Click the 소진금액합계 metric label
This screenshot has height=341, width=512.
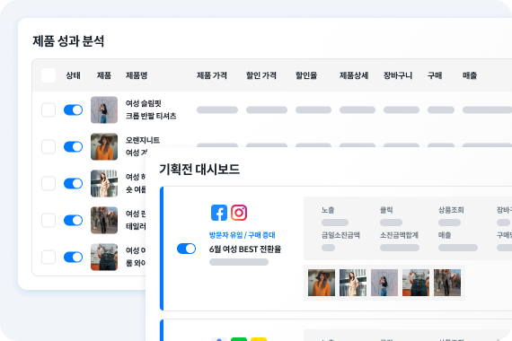coord(399,235)
